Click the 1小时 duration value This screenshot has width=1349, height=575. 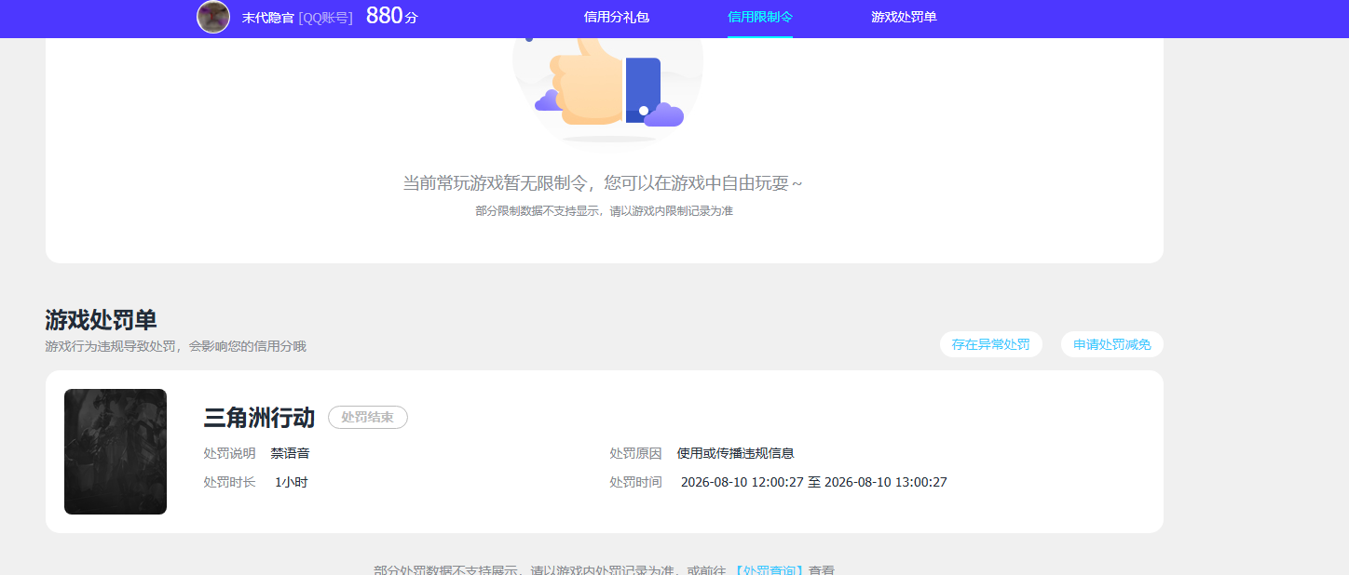[292, 482]
